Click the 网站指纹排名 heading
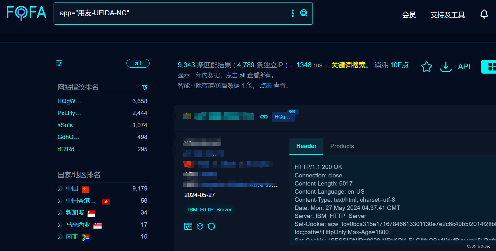 [78, 87]
